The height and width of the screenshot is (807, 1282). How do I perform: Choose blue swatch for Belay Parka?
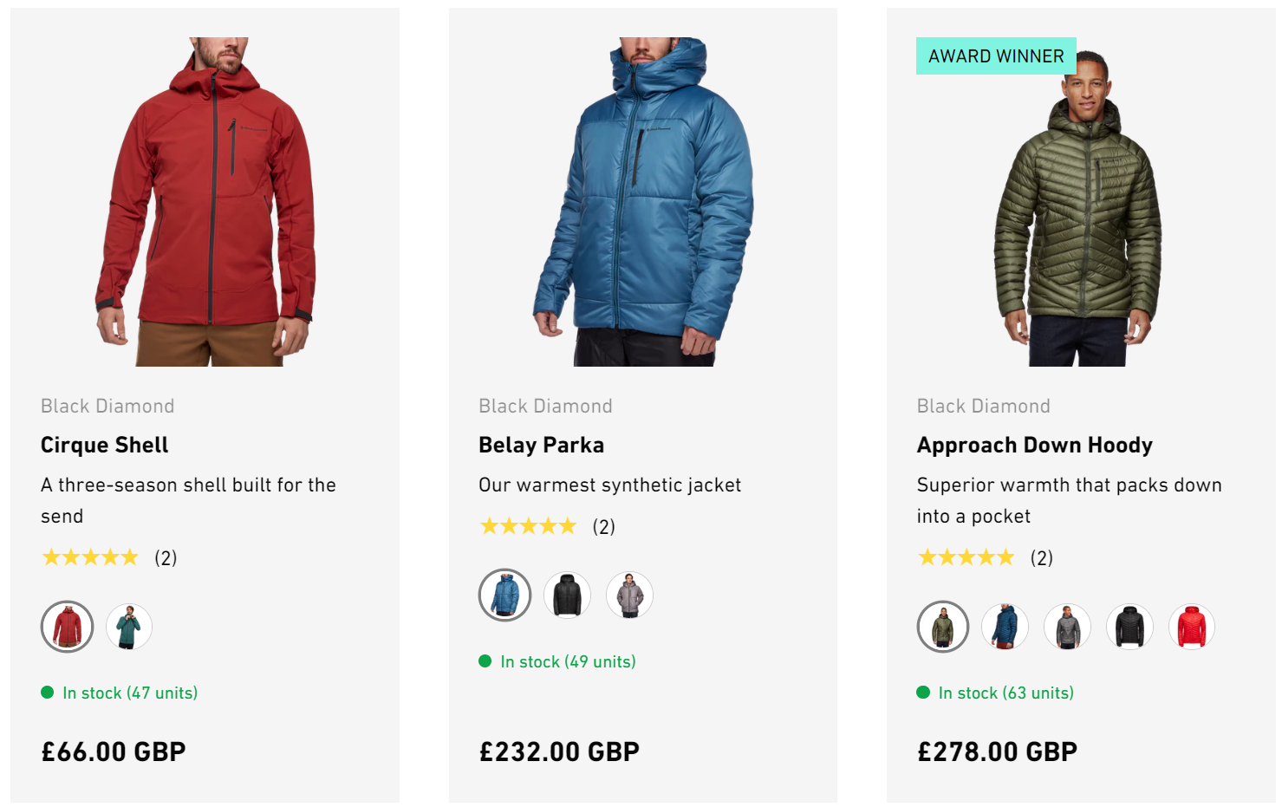coord(505,595)
